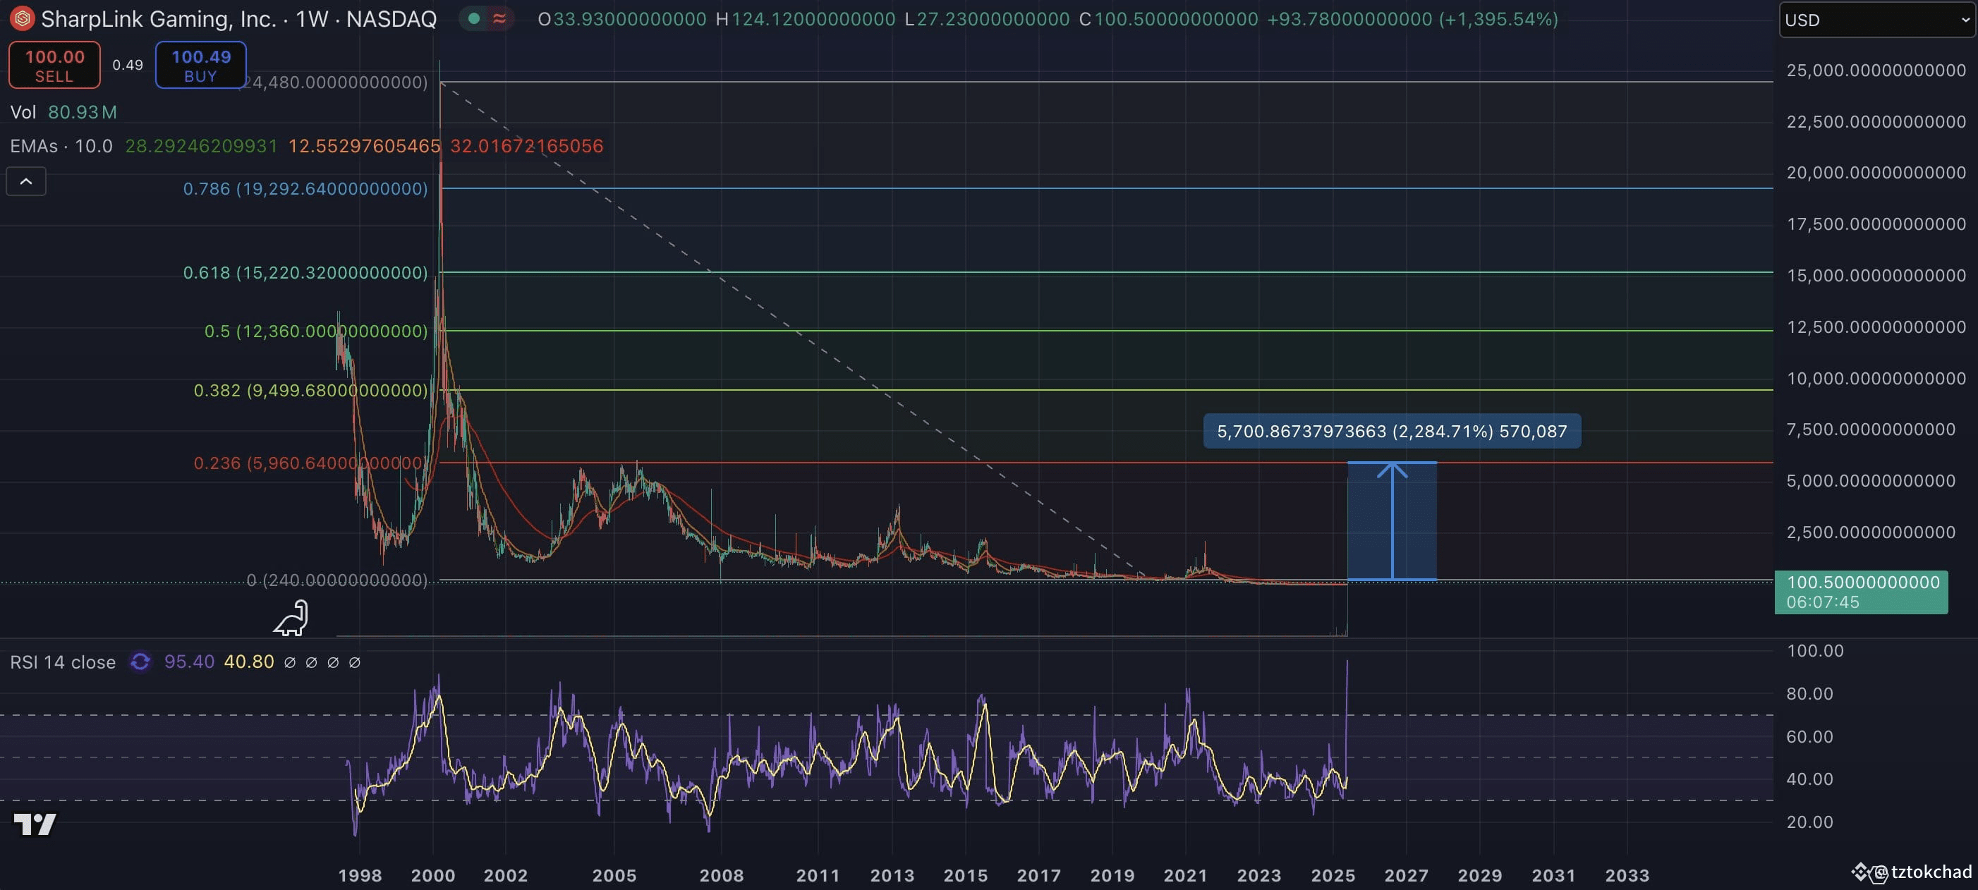Screen dimensions: 1978x890
Task: Select the 0.236 Fibonacci level label
Action: point(308,463)
